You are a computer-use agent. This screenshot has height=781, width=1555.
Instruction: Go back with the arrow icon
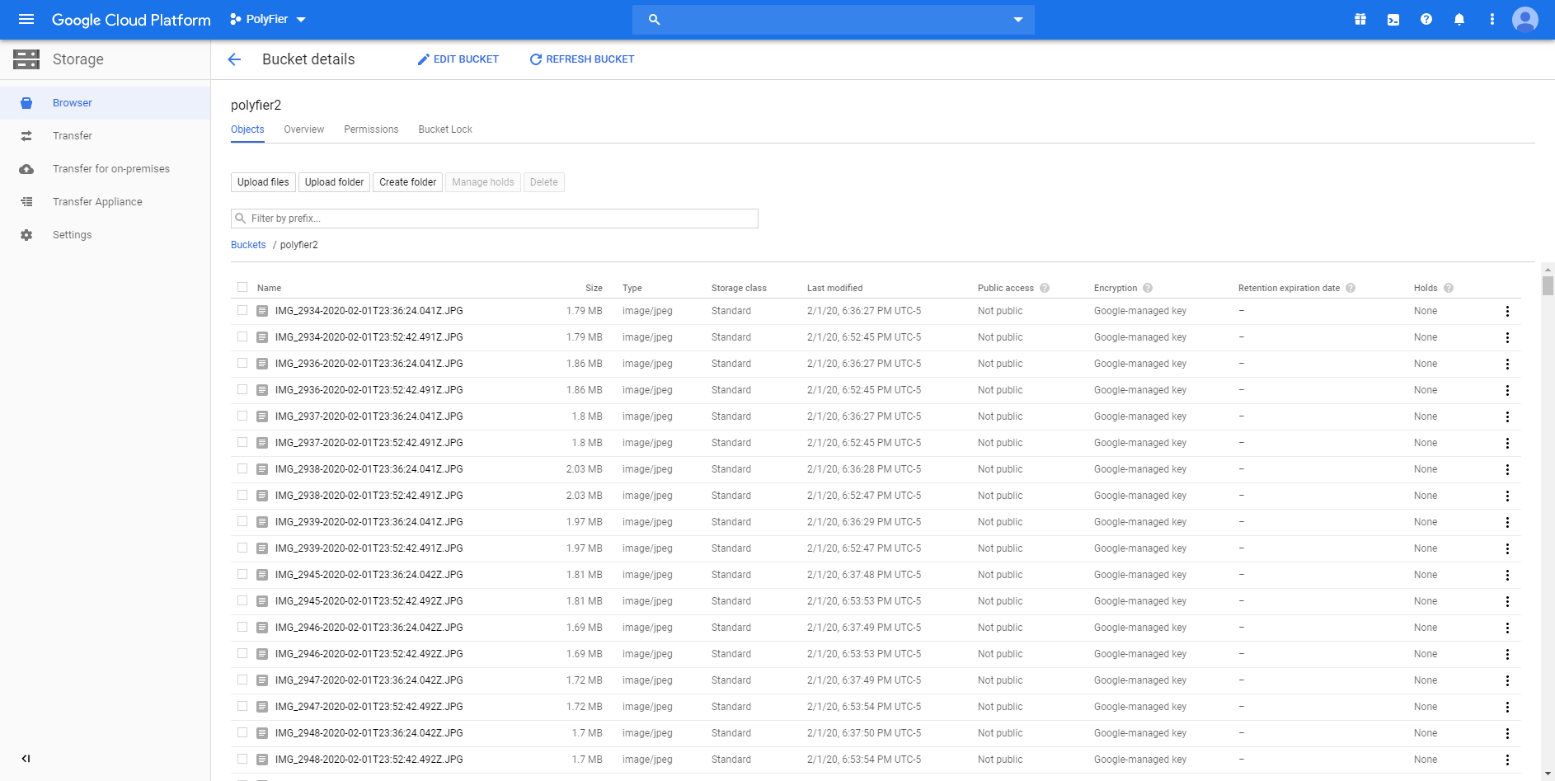[x=234, y=59]
